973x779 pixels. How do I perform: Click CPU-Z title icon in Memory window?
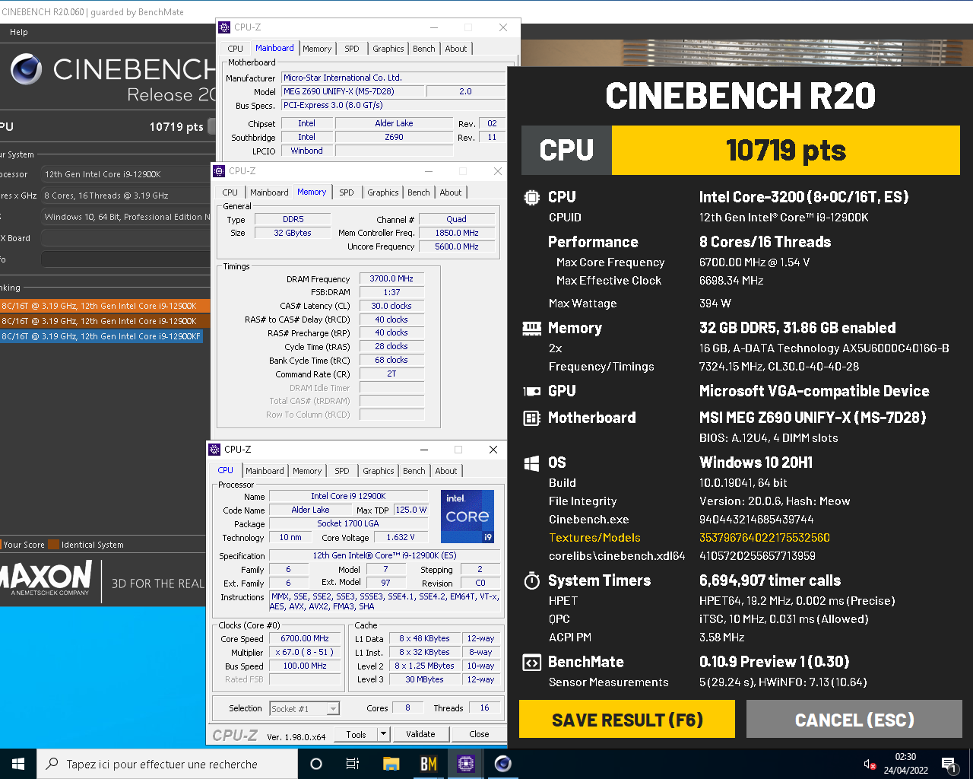click(219, 171)
